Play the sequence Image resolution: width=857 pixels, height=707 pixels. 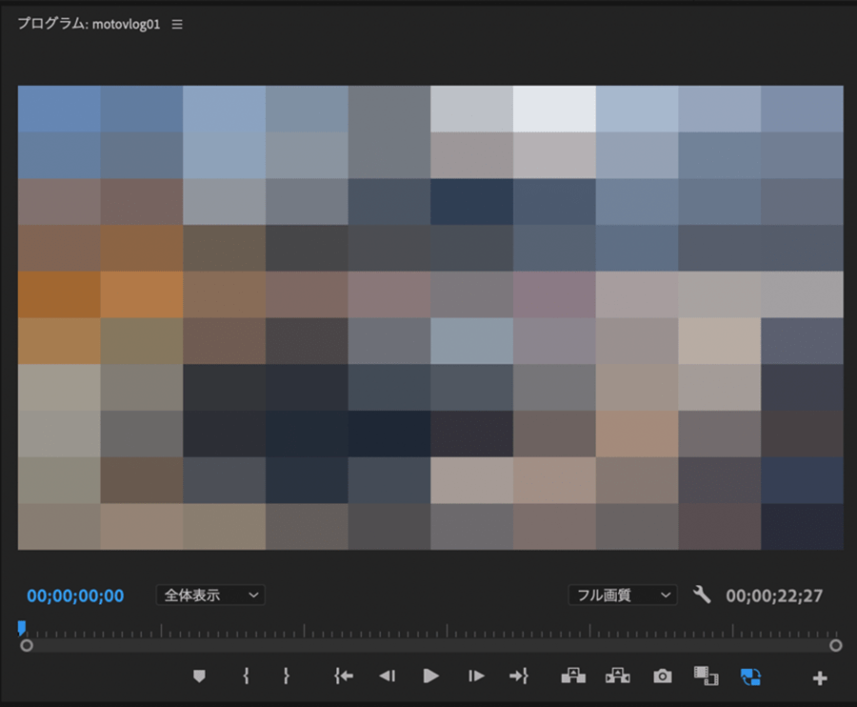430,677
